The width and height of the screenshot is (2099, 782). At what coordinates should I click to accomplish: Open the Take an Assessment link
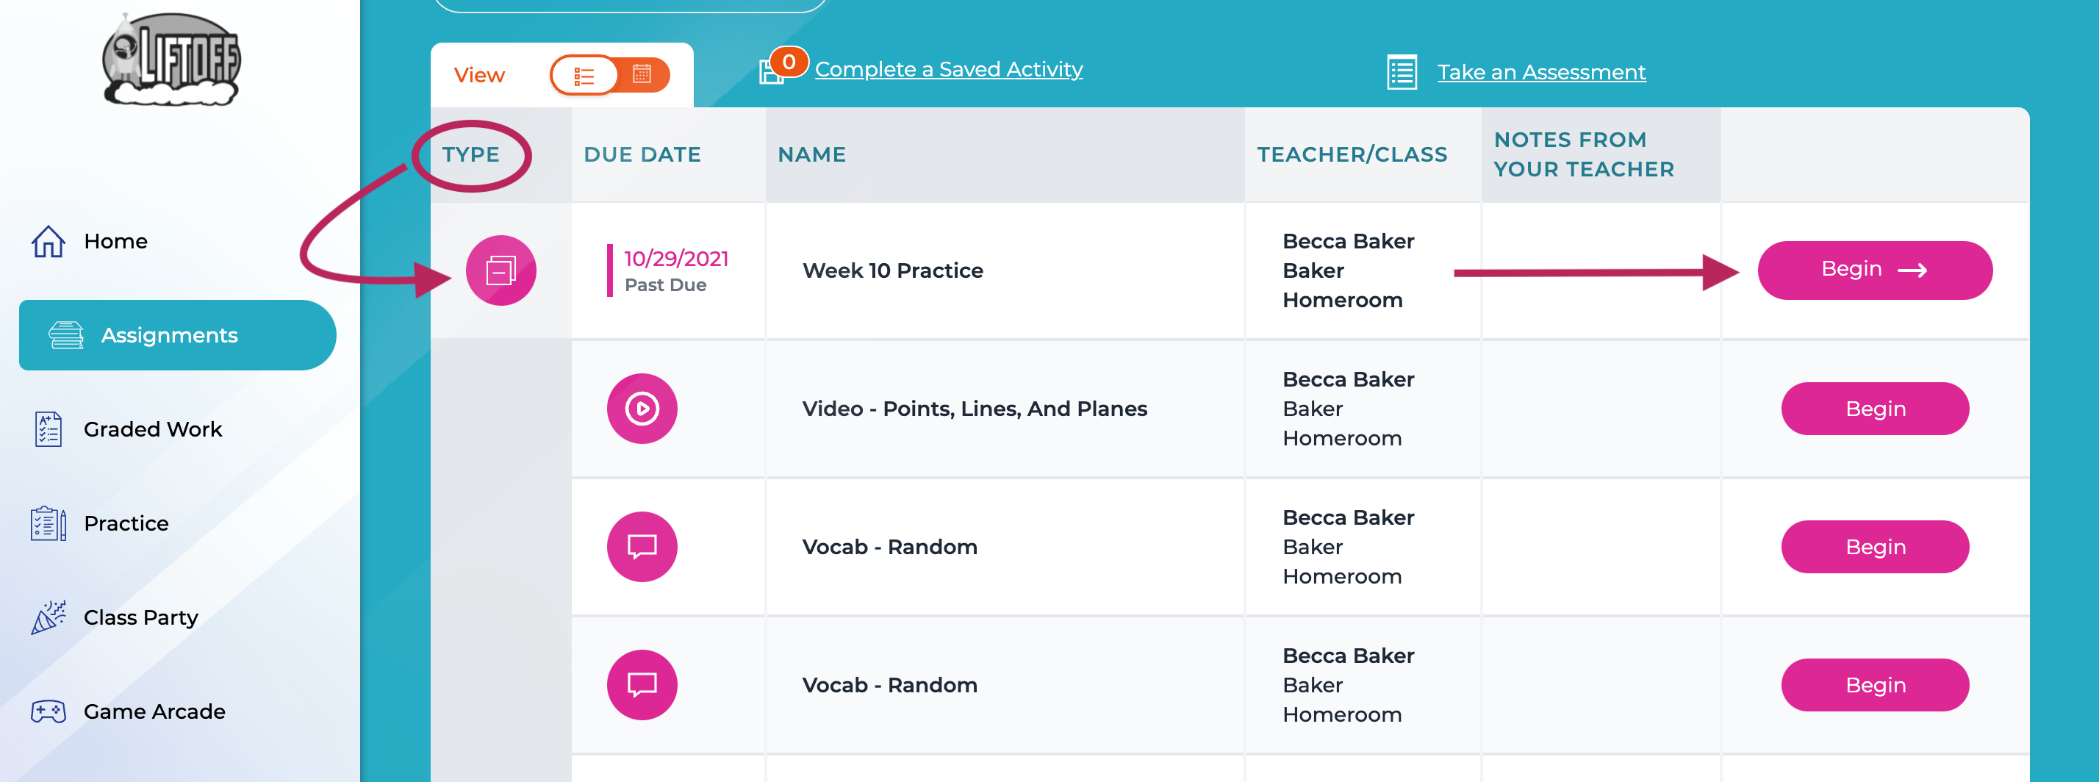(x=1541, y=73)
